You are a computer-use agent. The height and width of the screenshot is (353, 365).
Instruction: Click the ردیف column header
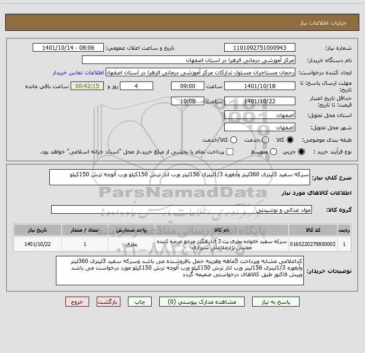click(344, 230)
